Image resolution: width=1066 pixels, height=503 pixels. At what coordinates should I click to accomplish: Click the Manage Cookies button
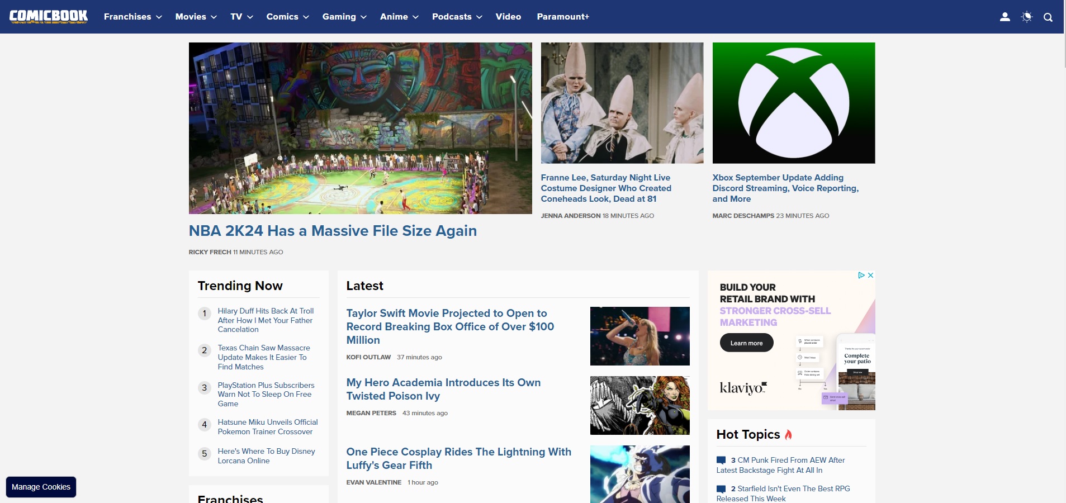(41, 487)
